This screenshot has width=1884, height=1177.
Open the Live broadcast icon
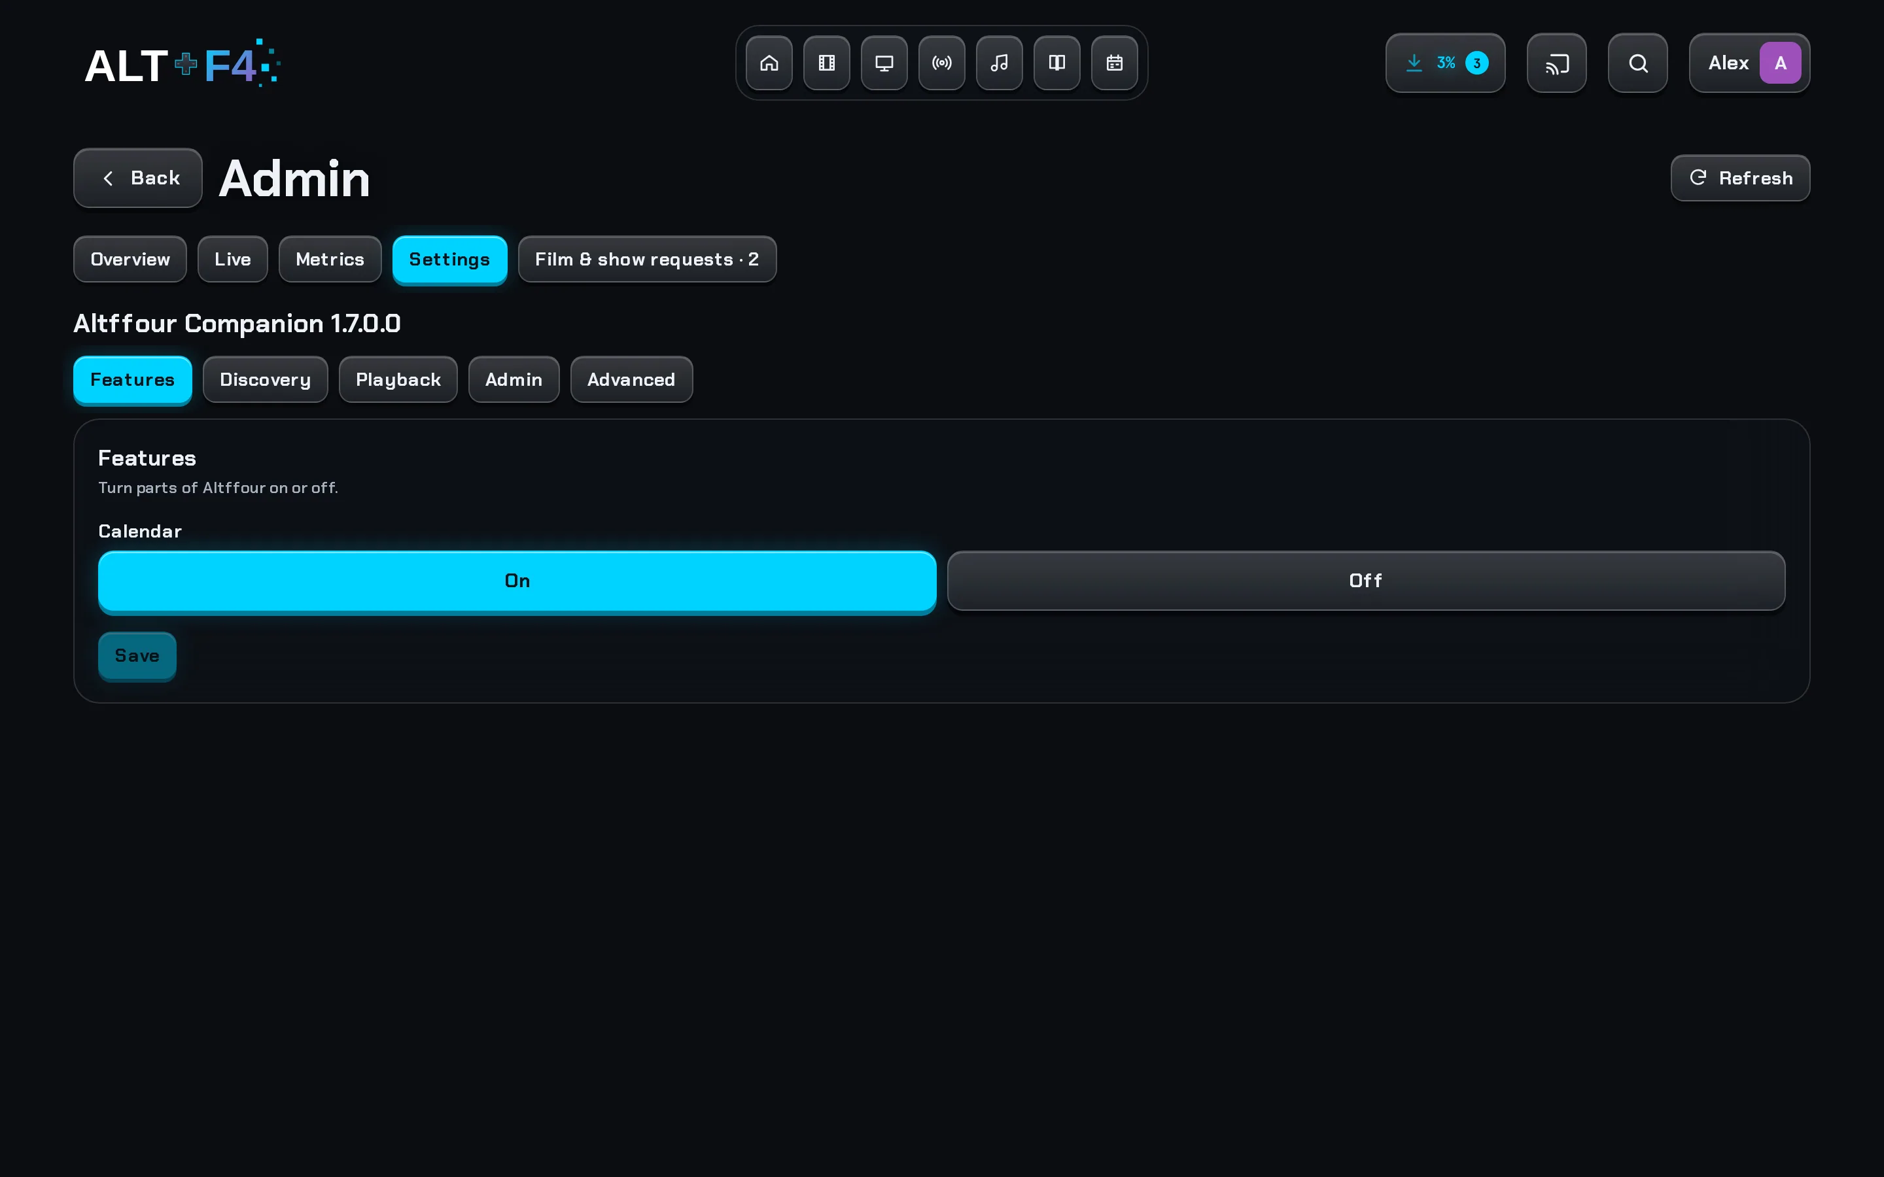pyautogui.click(x=941, y=63)
